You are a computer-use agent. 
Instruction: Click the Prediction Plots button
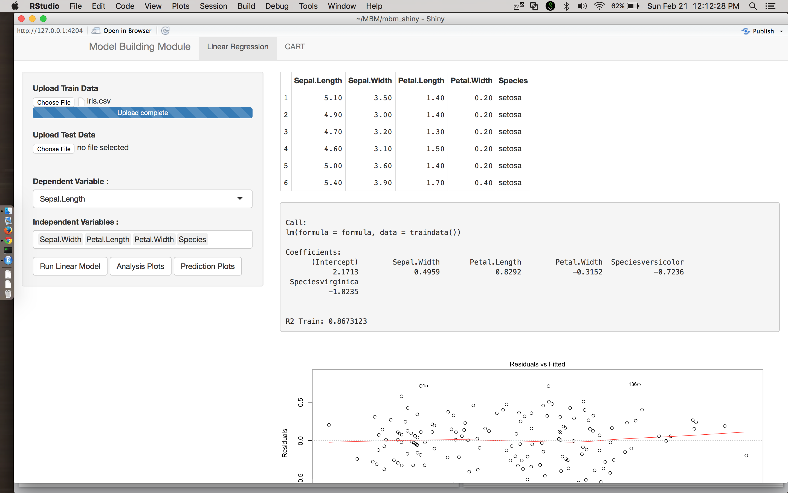[207, 266]
